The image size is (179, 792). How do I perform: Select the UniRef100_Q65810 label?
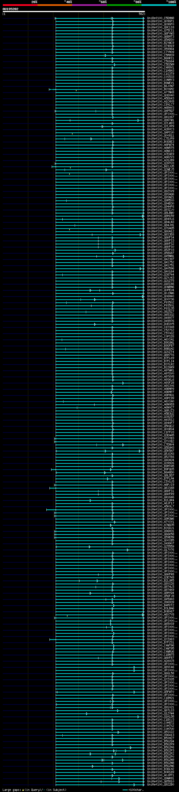tap(161, 781)
